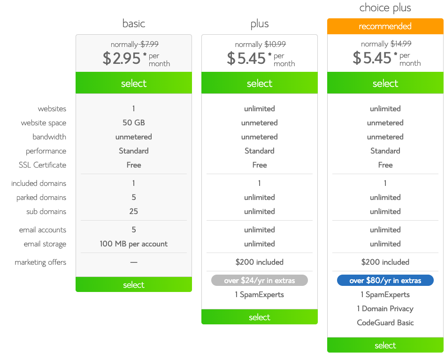Screen dimensions: 445x353
Task: Click the choice plus heading
Action: pos(385,8)
